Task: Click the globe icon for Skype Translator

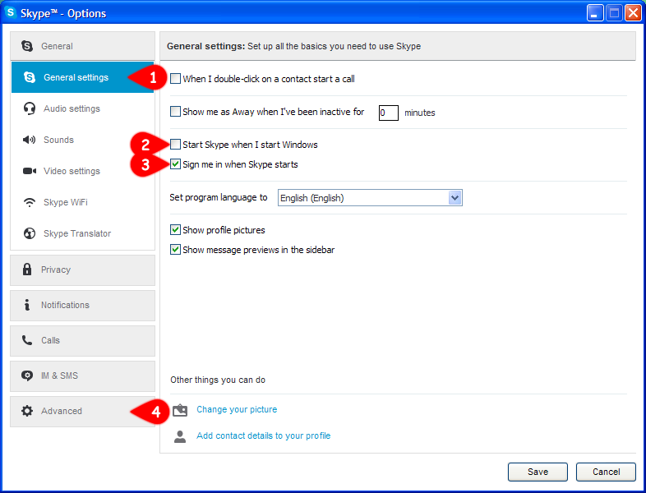Action: (30, 233)
